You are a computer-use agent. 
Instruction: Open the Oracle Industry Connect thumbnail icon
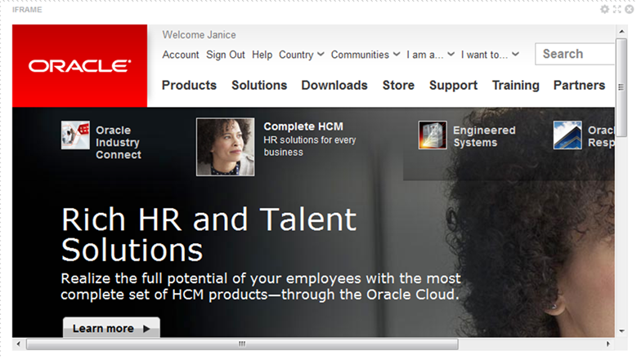(75, 135)
